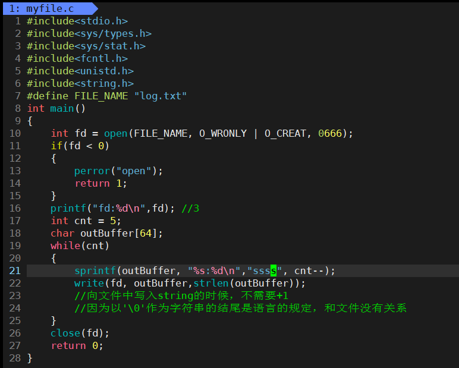Place cursor on the #include<stdio.h> line
Viewport: 459px width, 368px height.
(x=77, y=21)
